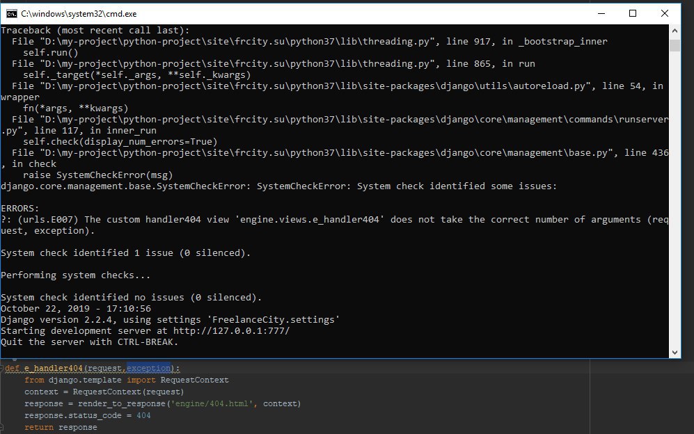
Task: Click 'context = RequestContext(request)' code line
Action: [104, 392]
